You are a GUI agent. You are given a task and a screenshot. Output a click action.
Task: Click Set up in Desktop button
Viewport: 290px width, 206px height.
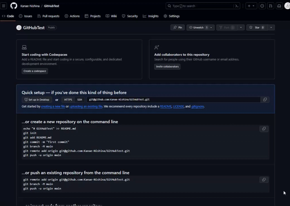tap(37, 100)
